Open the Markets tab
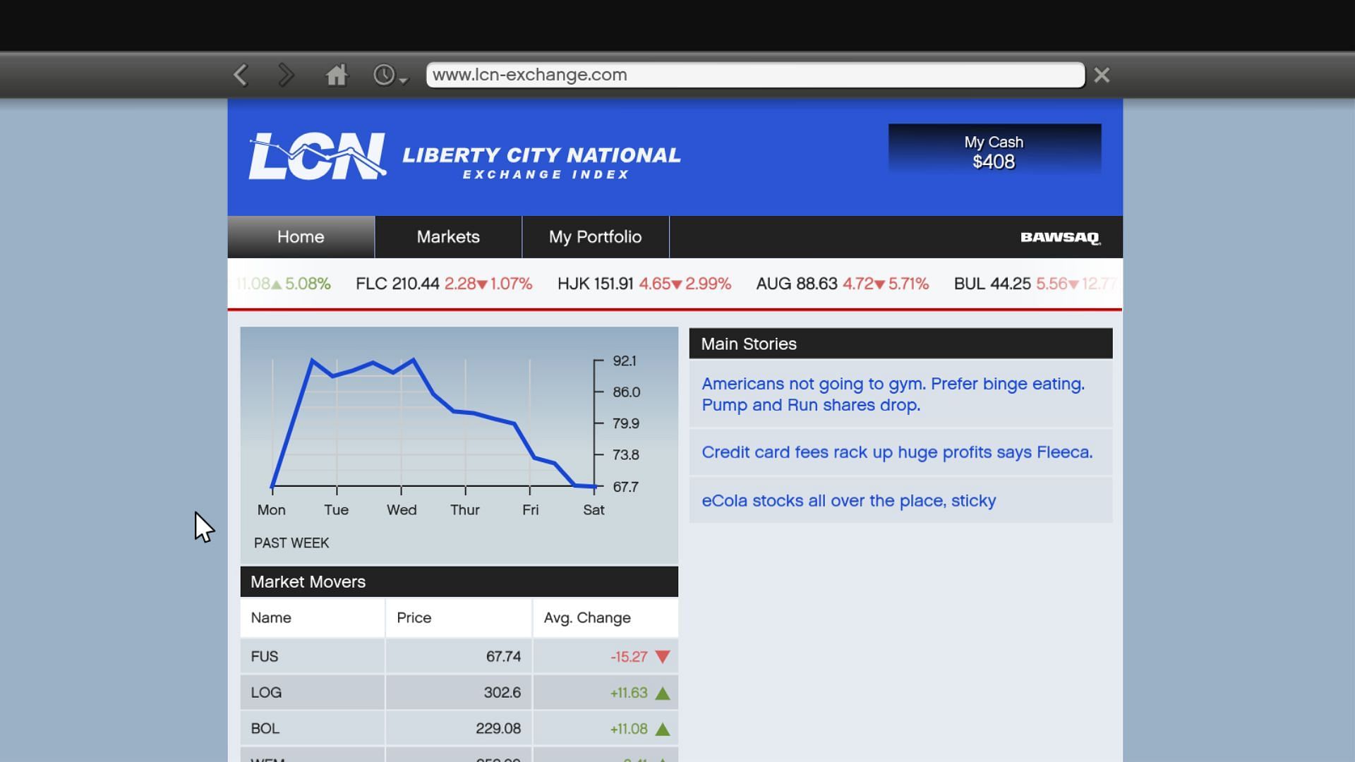 pyautogui.click(x=448, y=237)
